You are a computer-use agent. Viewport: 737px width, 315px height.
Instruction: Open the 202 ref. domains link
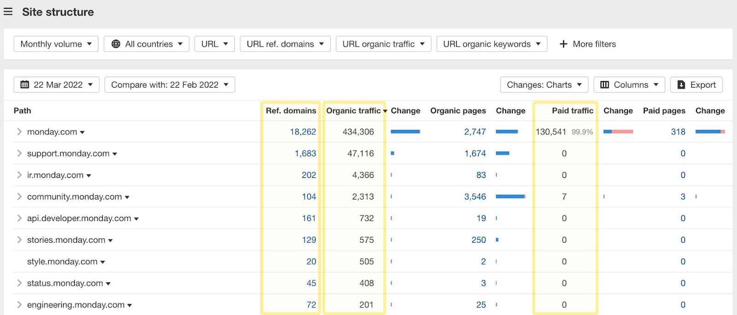click(x=309, y=175)
